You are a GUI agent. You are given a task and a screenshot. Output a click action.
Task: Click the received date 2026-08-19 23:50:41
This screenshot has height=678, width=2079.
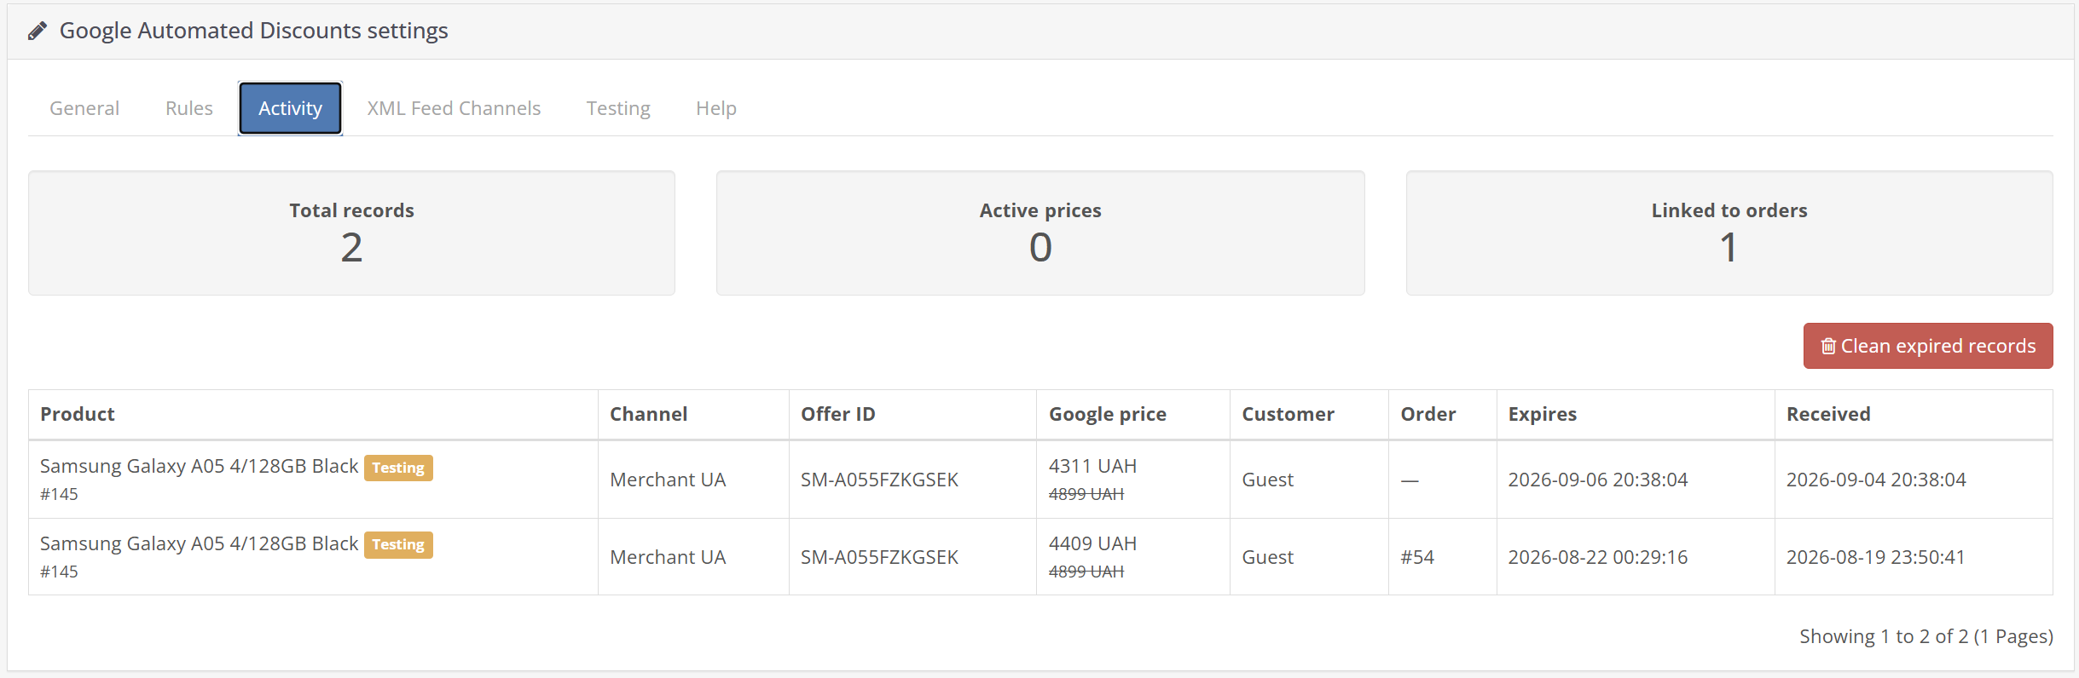1876,557
